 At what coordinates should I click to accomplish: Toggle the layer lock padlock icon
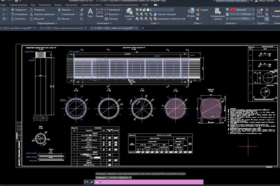pyautogui.click(x=144, y=10)
